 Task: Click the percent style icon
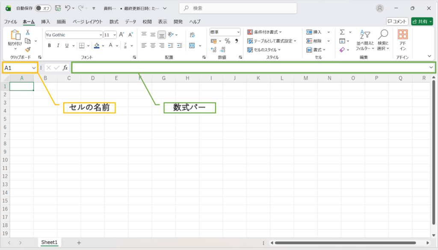coord(227,41)
